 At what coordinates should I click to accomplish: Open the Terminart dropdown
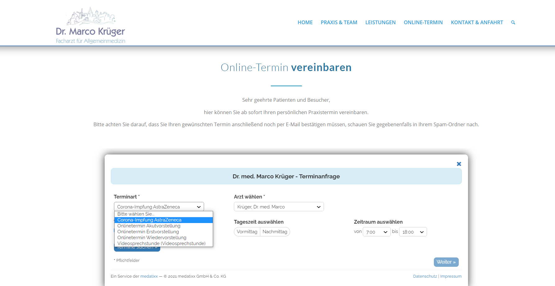point(159,207)
